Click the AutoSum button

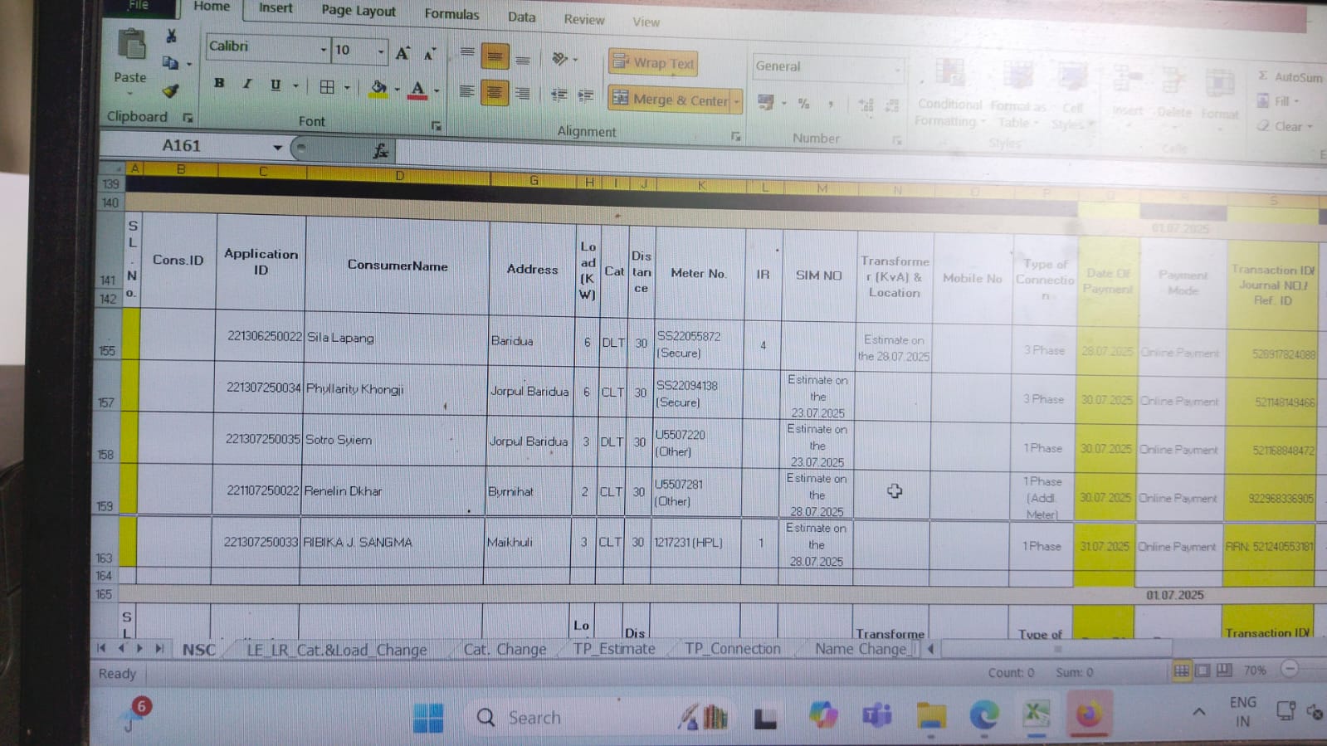(1290, 76)
